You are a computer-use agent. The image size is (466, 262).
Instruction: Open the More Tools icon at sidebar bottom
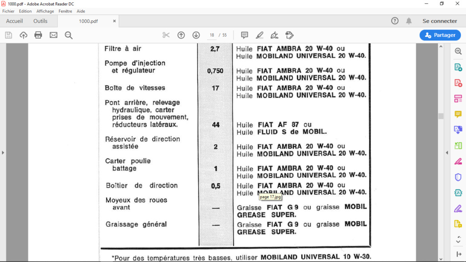tap(459, 254)
